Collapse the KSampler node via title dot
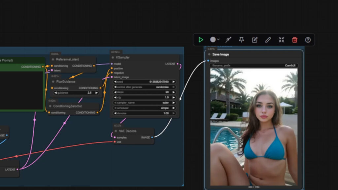The image size is (338, 190). click(x=113, y=58)
